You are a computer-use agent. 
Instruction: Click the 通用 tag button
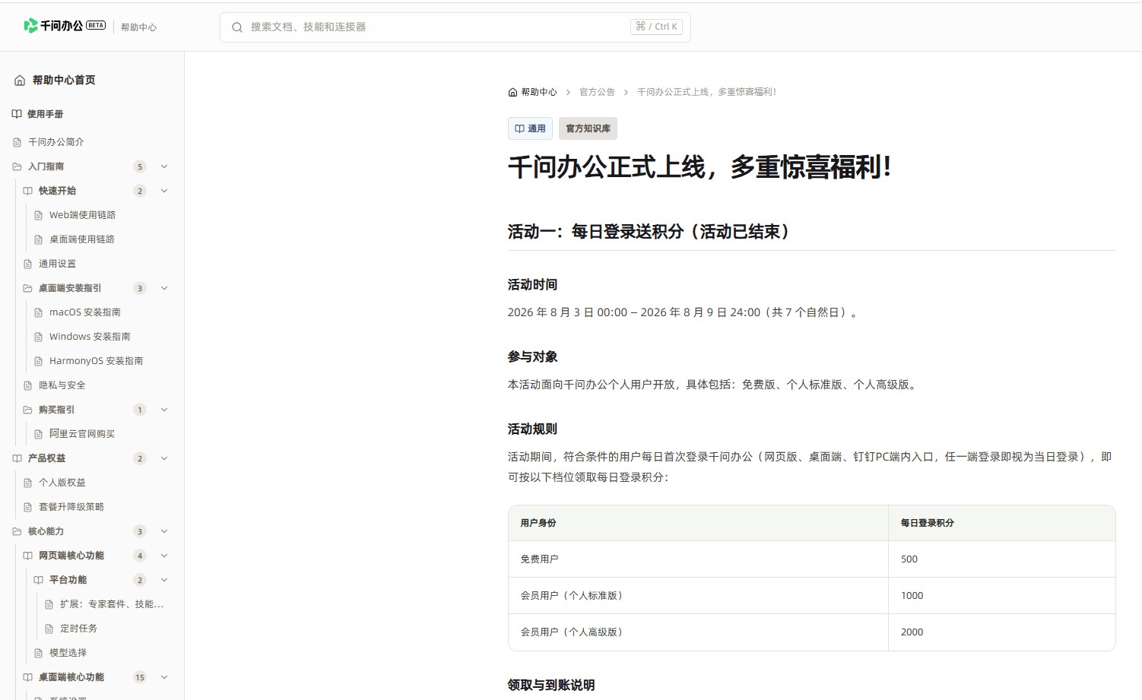pyautogui.click(x=530, y=128)
